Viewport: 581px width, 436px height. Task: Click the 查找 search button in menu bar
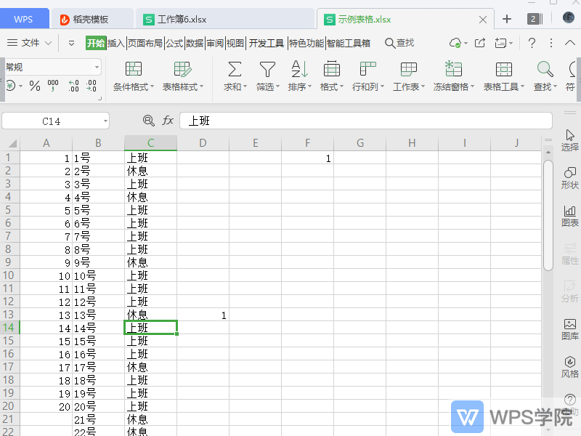399,43
